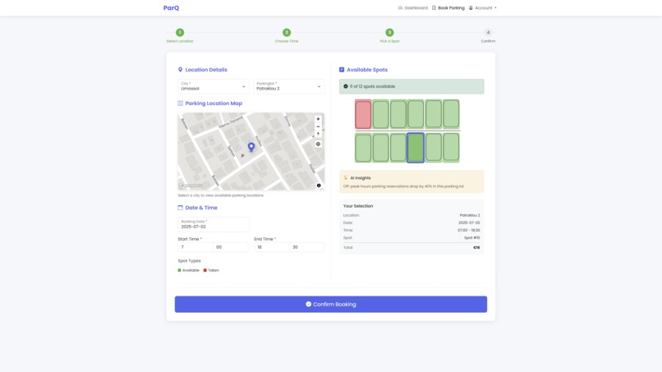
Task: Click the Spot #10 value in summary
Action: coord(472,237)
